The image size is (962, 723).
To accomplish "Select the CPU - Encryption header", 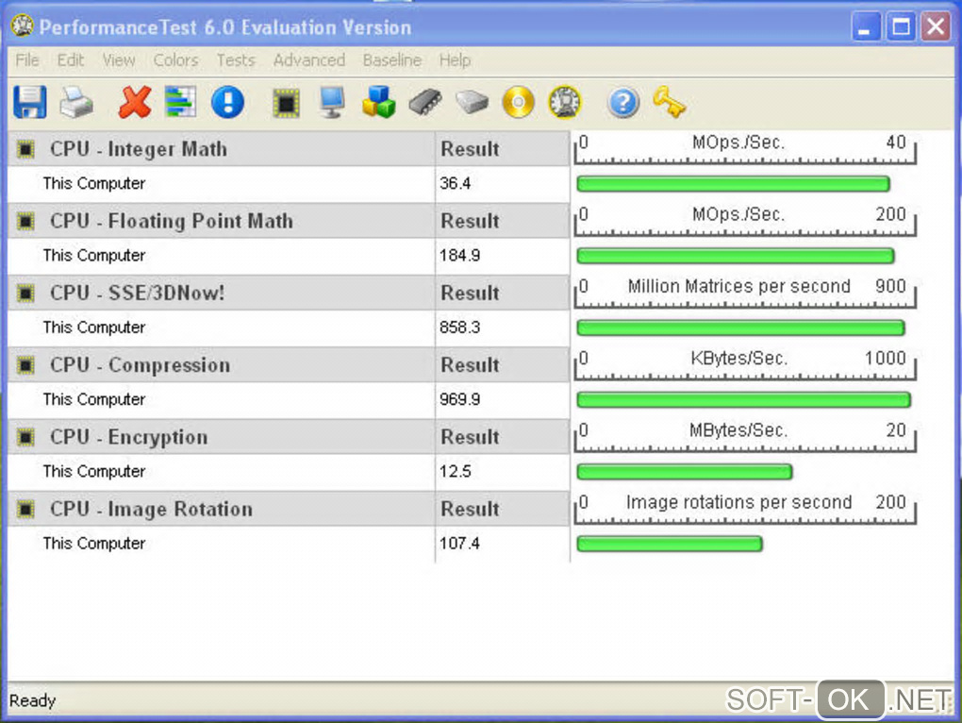I will [x=221, y=437].
